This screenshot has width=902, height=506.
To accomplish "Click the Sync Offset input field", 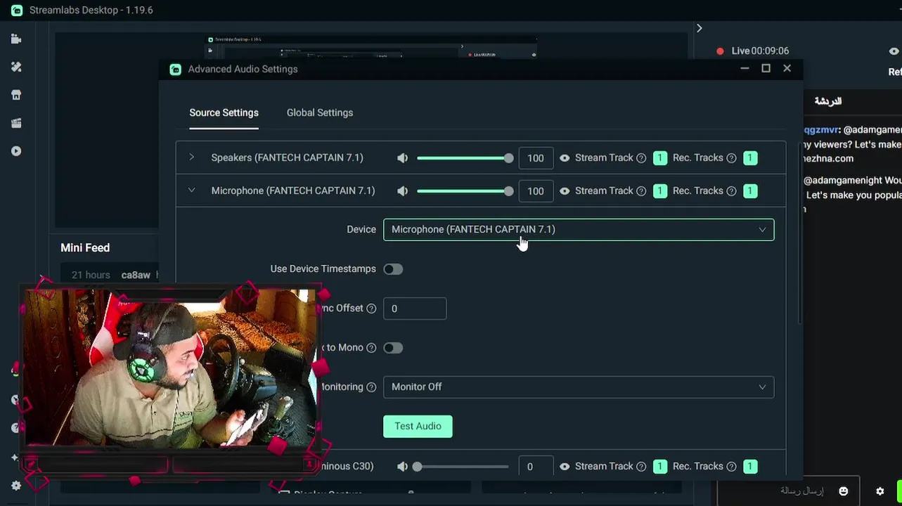I will (415, 309).
